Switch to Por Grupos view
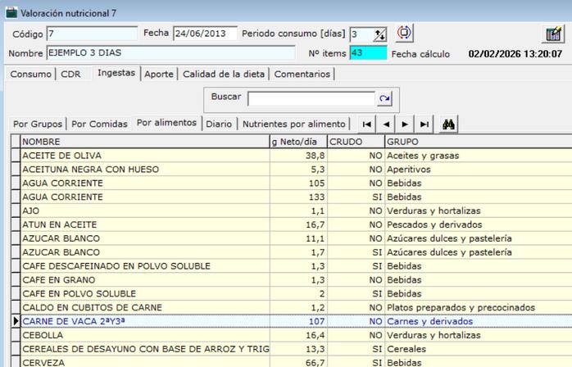The height and width of the screenshot is (367, 572). tap(38, 124)
